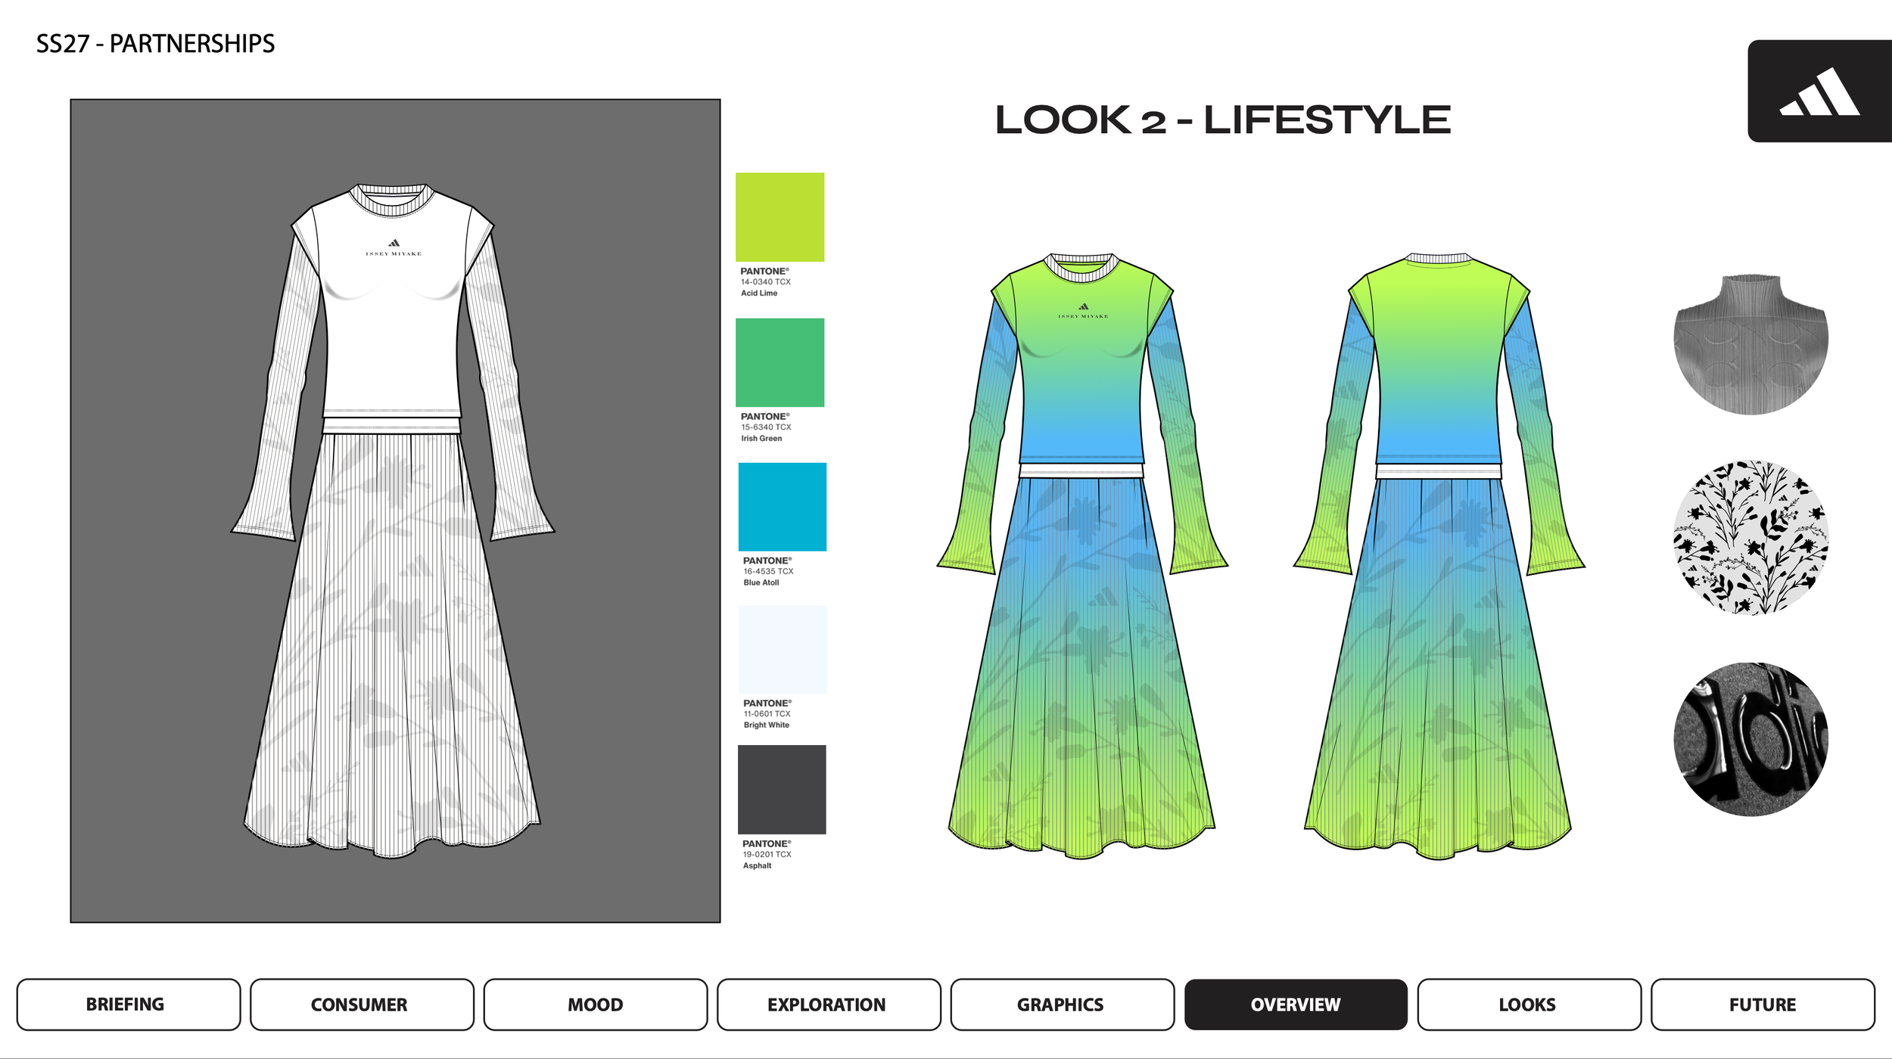Navigate to the LOOKS tab

pos(1528,1005)
